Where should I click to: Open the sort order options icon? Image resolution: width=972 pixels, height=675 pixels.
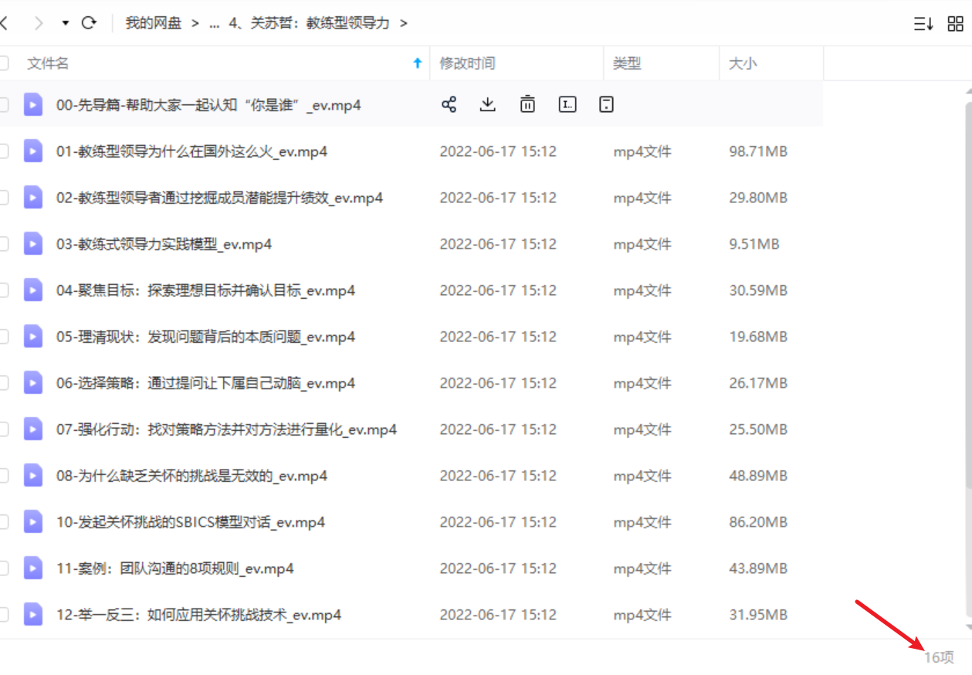[x=923, y=23]
